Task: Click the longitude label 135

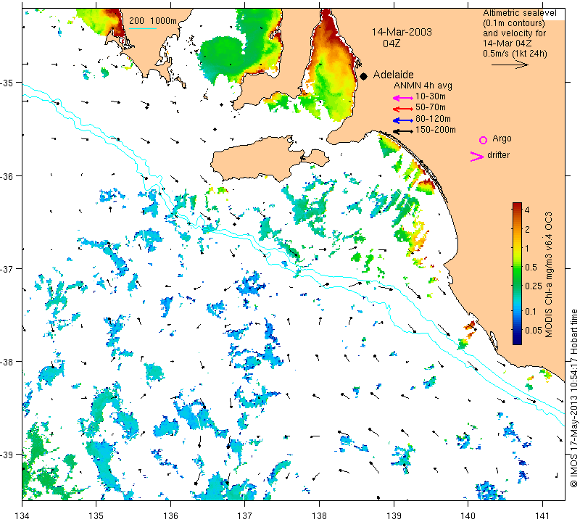Action: 96,515
